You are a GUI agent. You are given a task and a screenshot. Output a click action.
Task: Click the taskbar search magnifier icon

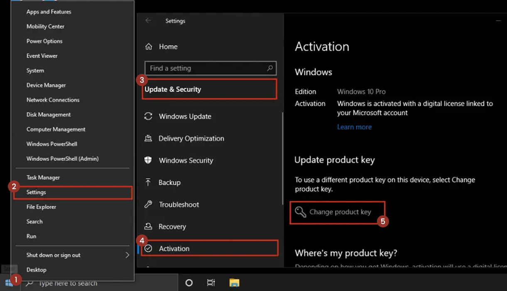click(x=30, y=283)
